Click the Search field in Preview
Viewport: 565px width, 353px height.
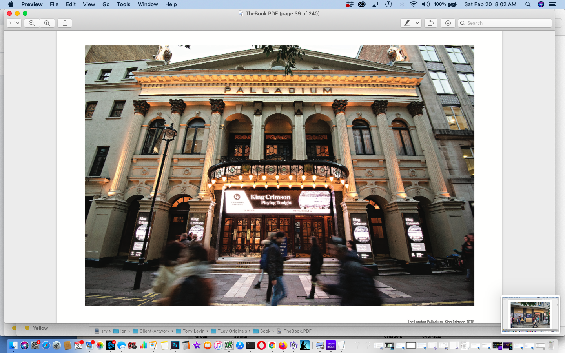pos(505,23)
